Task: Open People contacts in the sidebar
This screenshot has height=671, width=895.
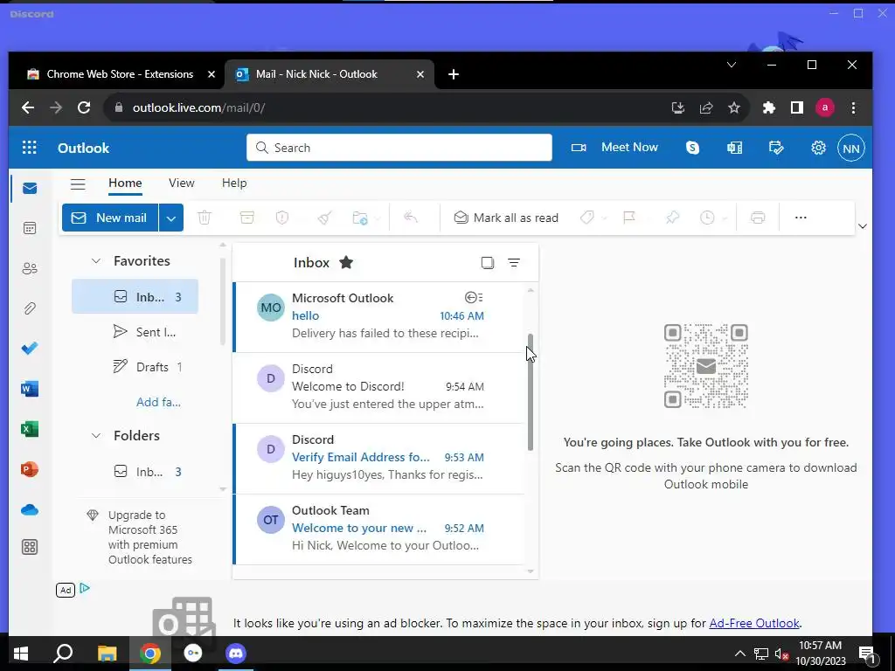Action: tap(30, 268)
